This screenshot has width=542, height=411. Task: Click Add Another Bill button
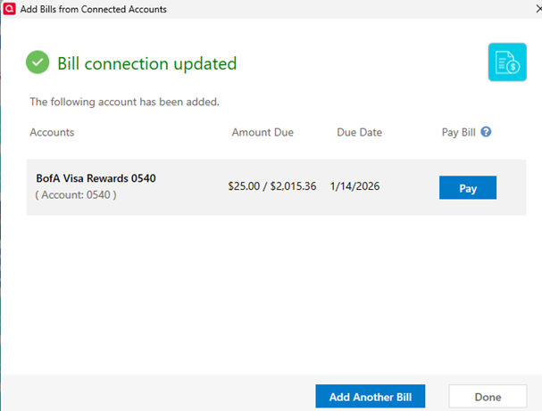coord(371,397)
